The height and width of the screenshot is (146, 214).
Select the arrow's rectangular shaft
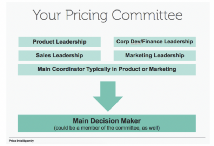108,89
